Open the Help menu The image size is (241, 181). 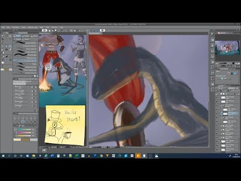pos(61,27)
